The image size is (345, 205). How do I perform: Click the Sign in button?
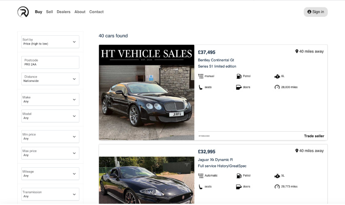pos(315,12)
